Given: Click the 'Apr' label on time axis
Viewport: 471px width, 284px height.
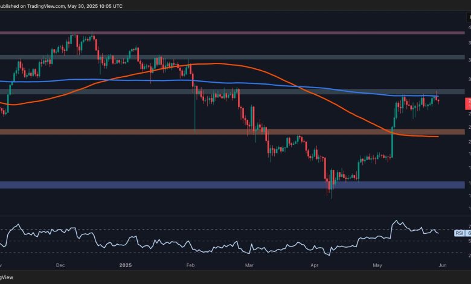Looking at the screenshot, I should click(x=314, y=265).
